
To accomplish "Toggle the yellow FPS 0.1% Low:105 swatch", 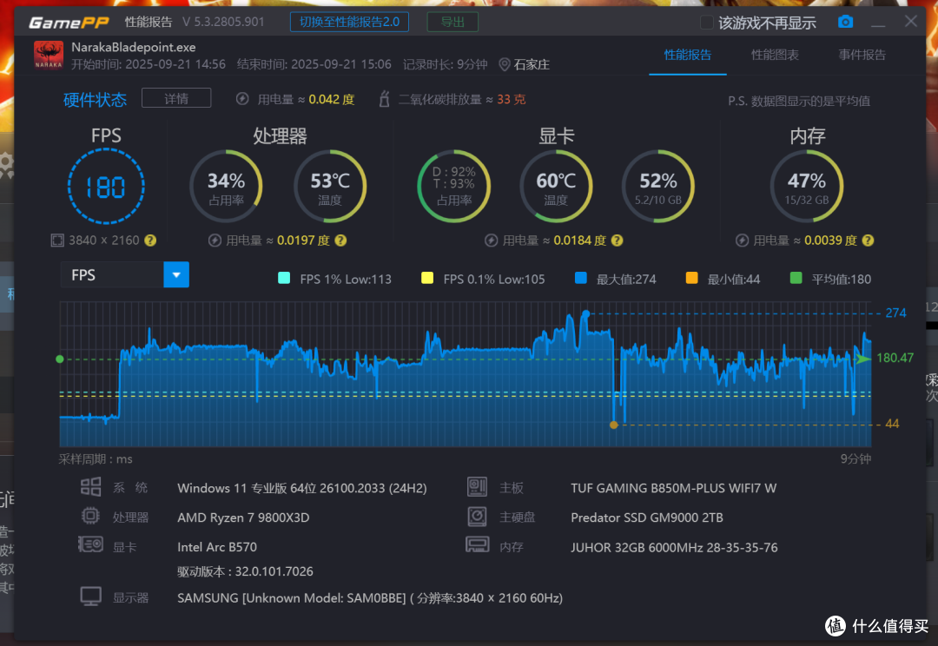I will coord(427,278).
